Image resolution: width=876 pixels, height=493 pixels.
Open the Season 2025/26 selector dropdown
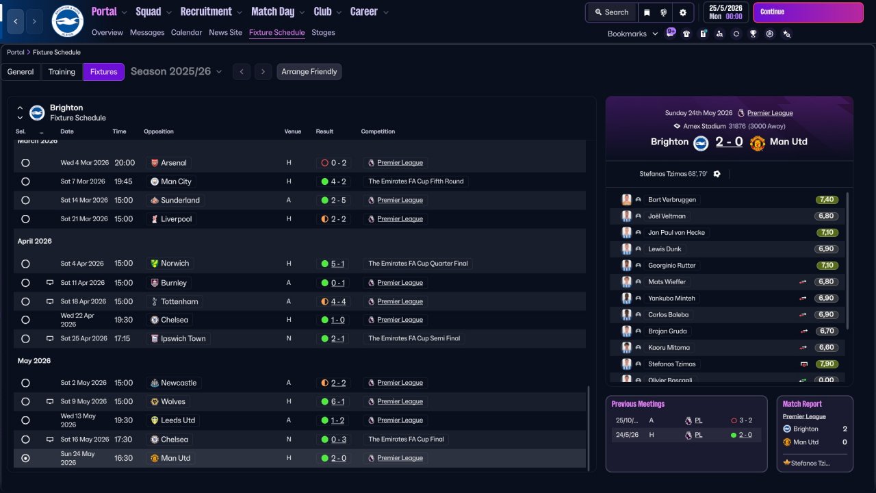(177, 71)
